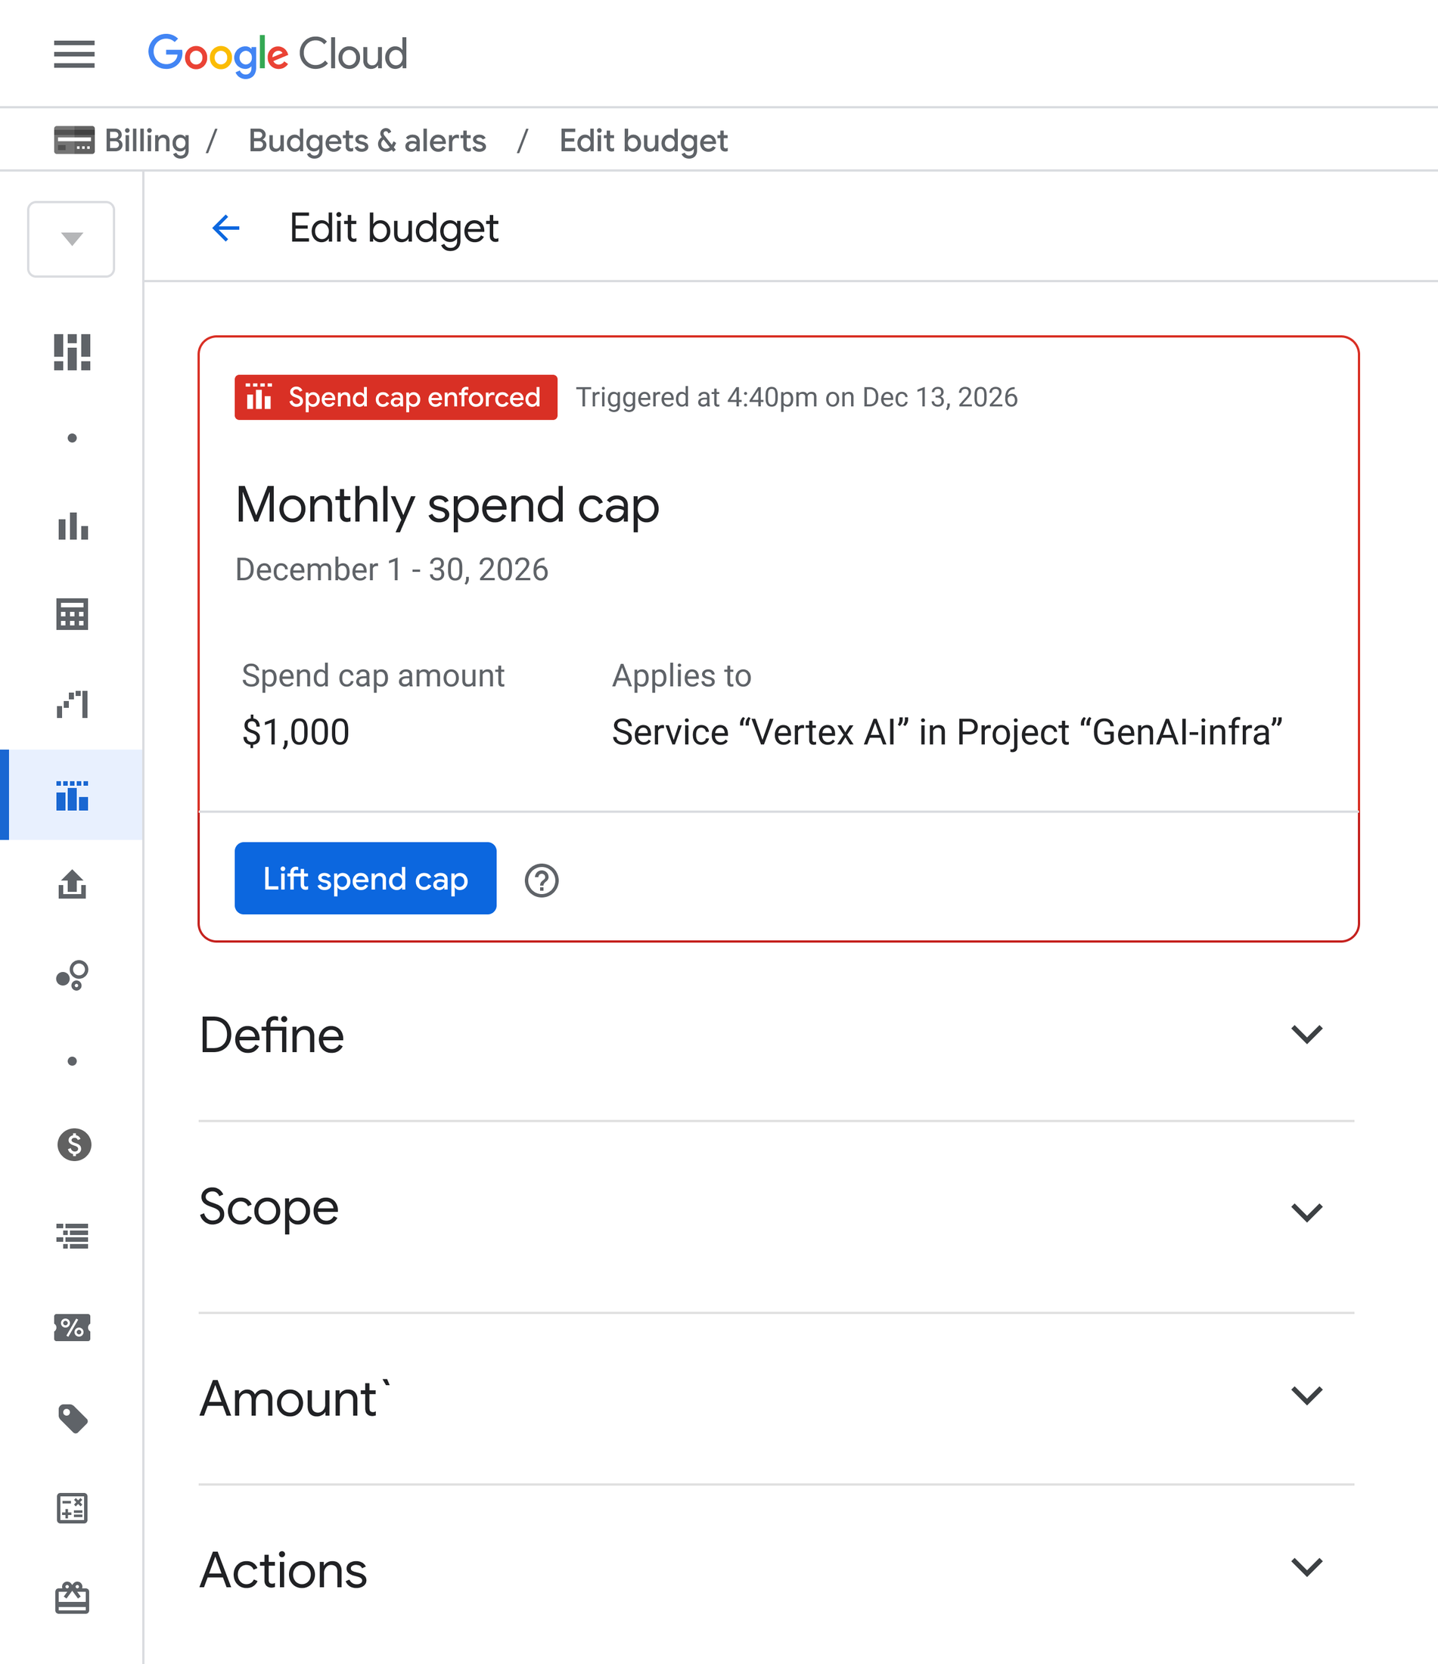This screenshot has height=1664, width=1438.
Task: Open the cost table grid icon
Action: [x=73, y=614]
